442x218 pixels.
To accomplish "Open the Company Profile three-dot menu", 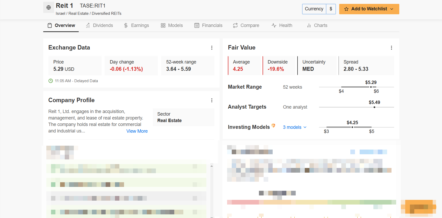I will 212,100.
